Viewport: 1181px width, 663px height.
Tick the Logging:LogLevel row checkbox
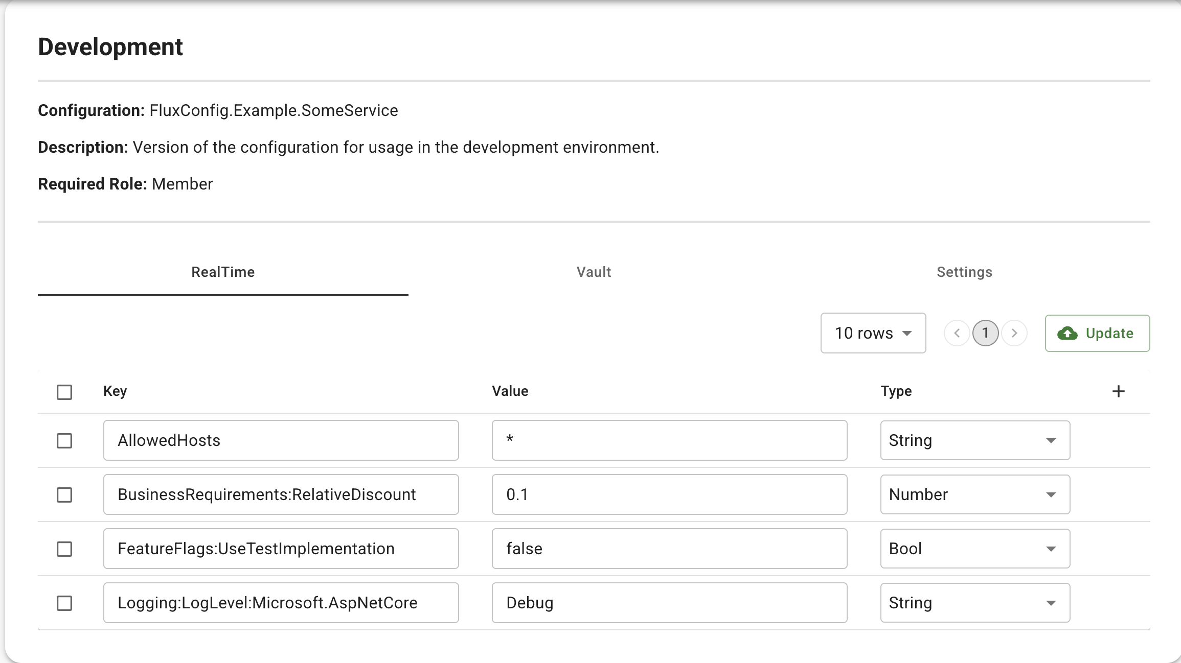[64, 603]
